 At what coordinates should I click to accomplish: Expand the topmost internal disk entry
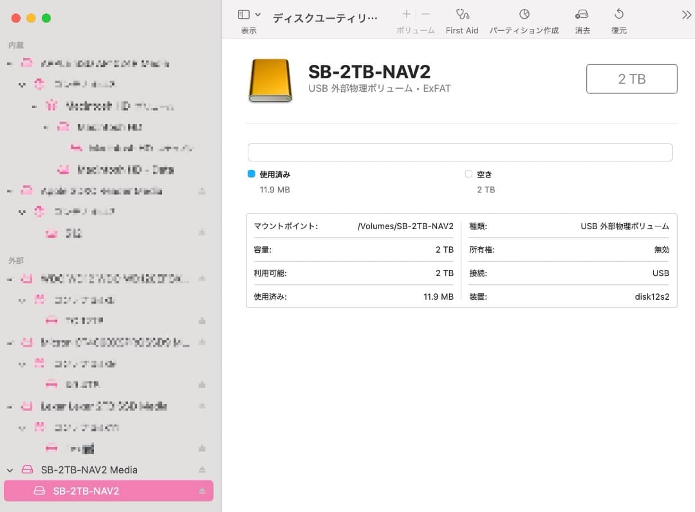[x=9, y=63]
